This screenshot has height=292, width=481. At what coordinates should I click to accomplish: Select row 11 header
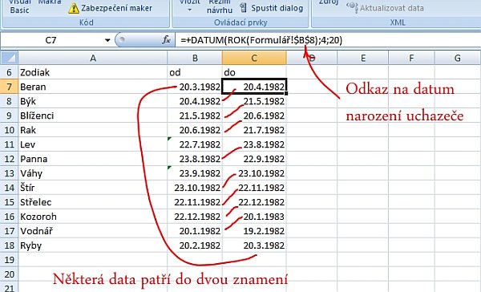(9, 144)
